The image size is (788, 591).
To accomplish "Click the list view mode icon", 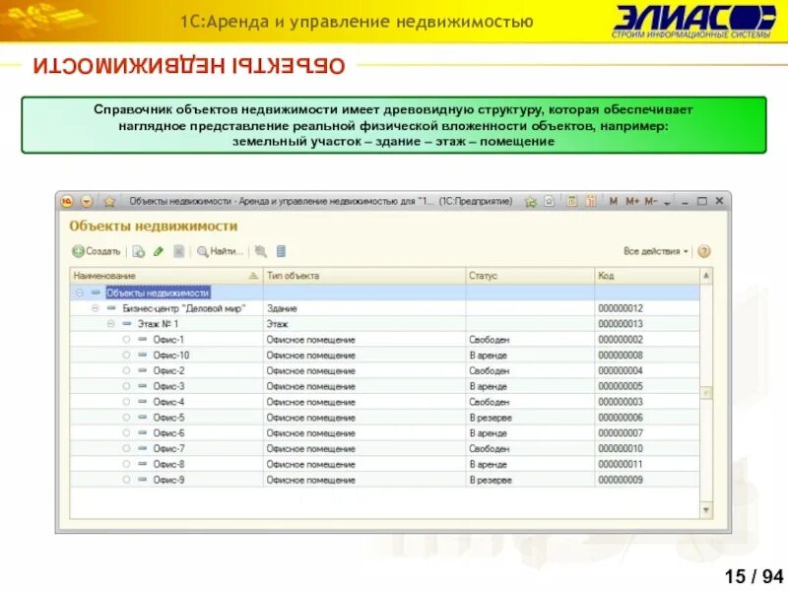I will 281,251.
